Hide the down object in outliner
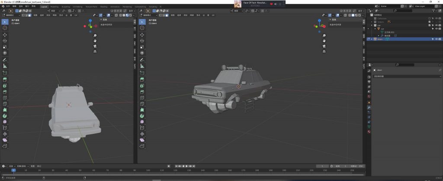 [x=436, y=39]
